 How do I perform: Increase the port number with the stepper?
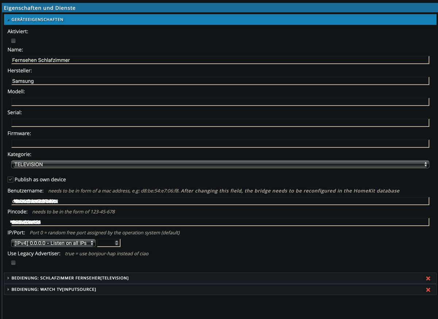click(117, 241)
